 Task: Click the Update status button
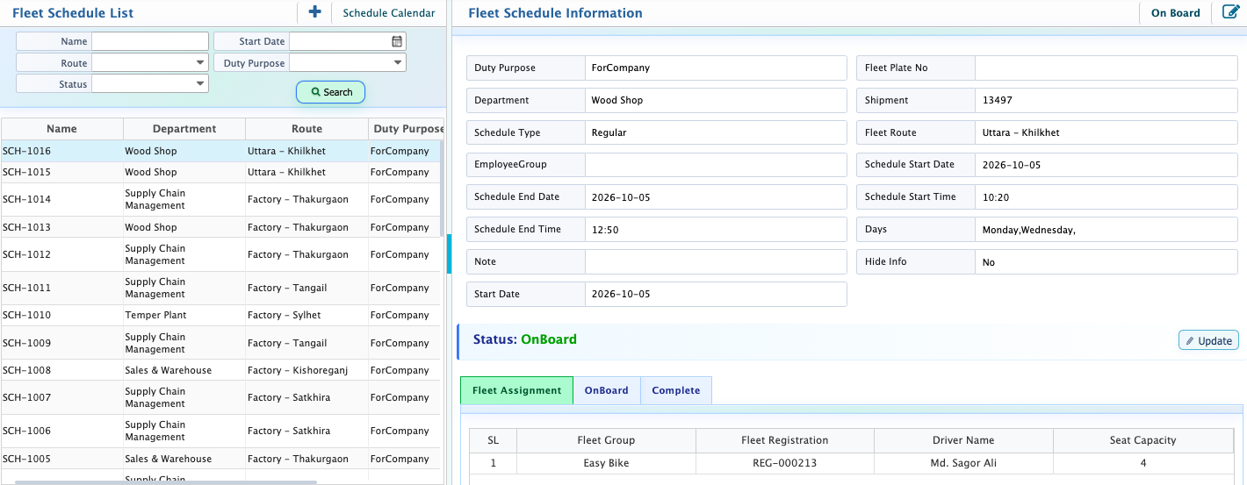(x=1208, y=340)
